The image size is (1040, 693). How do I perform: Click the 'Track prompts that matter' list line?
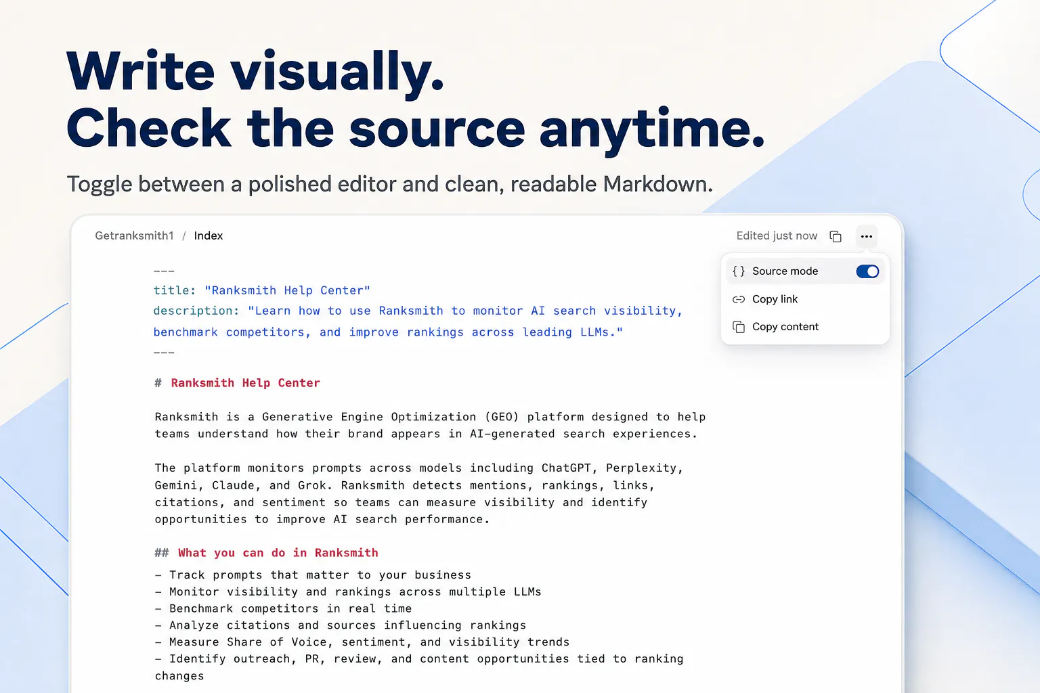[313, 575]
